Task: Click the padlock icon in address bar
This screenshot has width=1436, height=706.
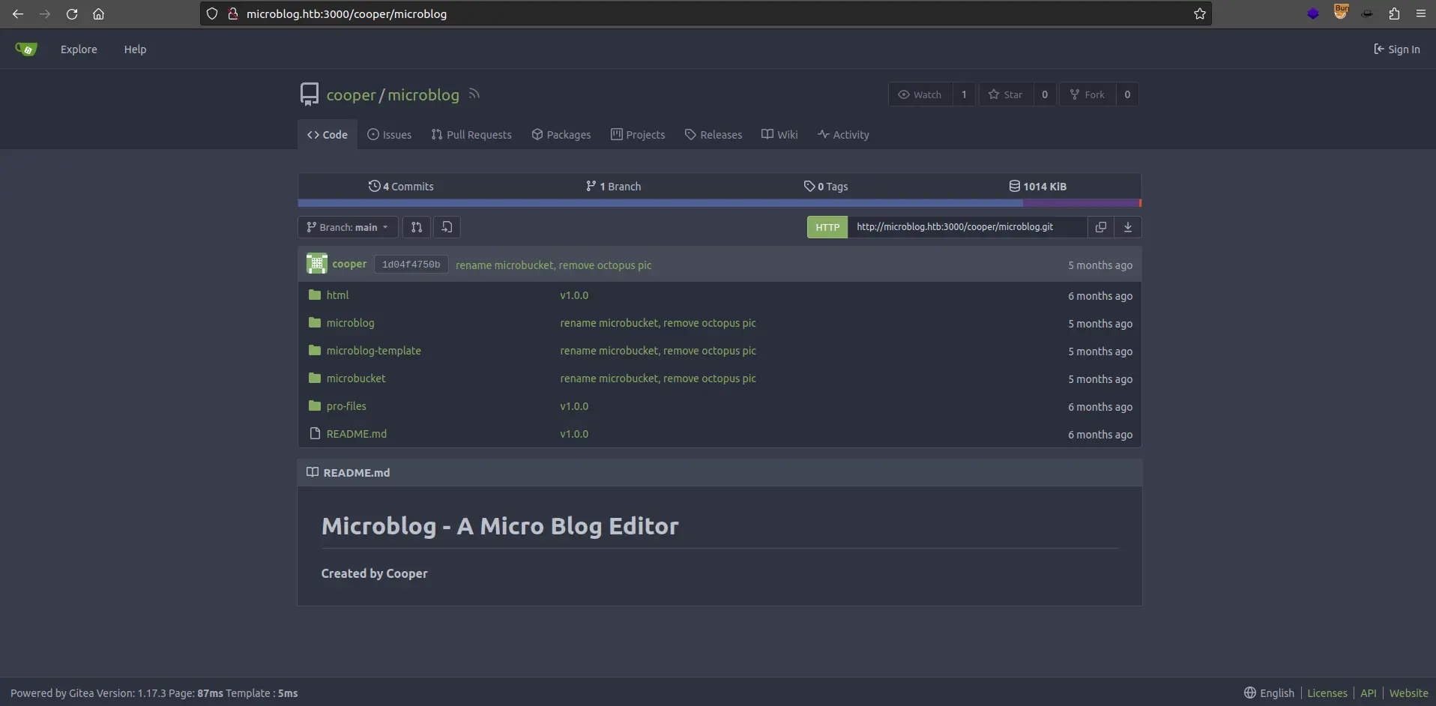Action: [x=233, y=14]
